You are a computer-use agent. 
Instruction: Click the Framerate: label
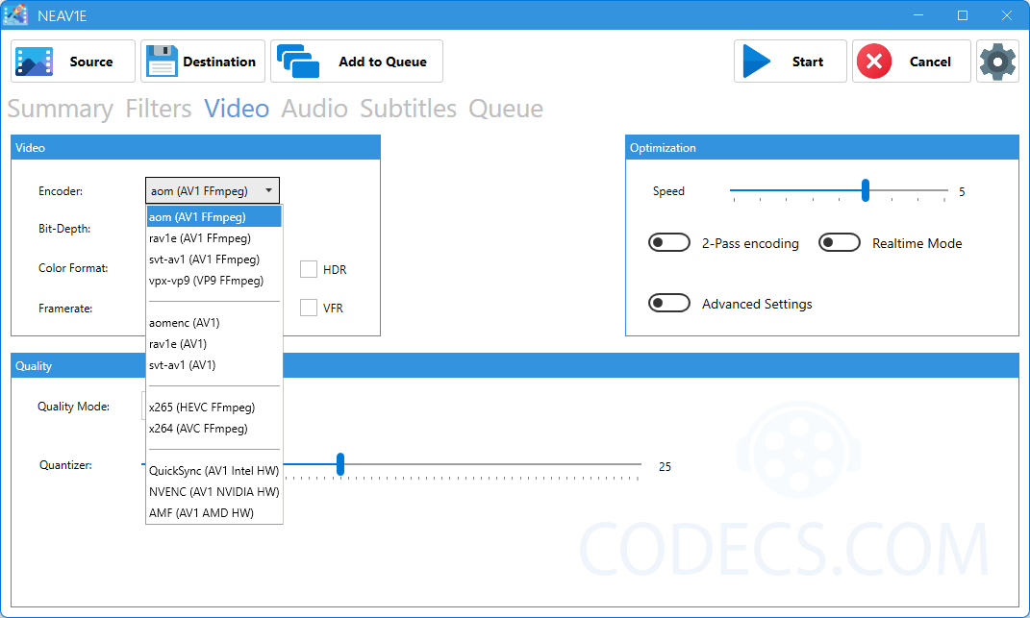(x=65, y=308)
